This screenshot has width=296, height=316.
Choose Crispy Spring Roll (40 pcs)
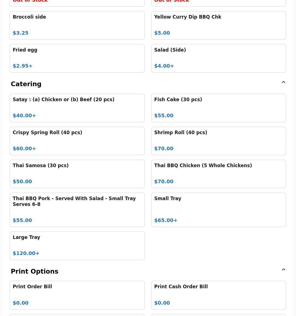pyautogui.click(x=77, y=141)
